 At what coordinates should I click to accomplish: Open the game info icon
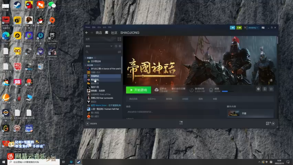(264, 89)
